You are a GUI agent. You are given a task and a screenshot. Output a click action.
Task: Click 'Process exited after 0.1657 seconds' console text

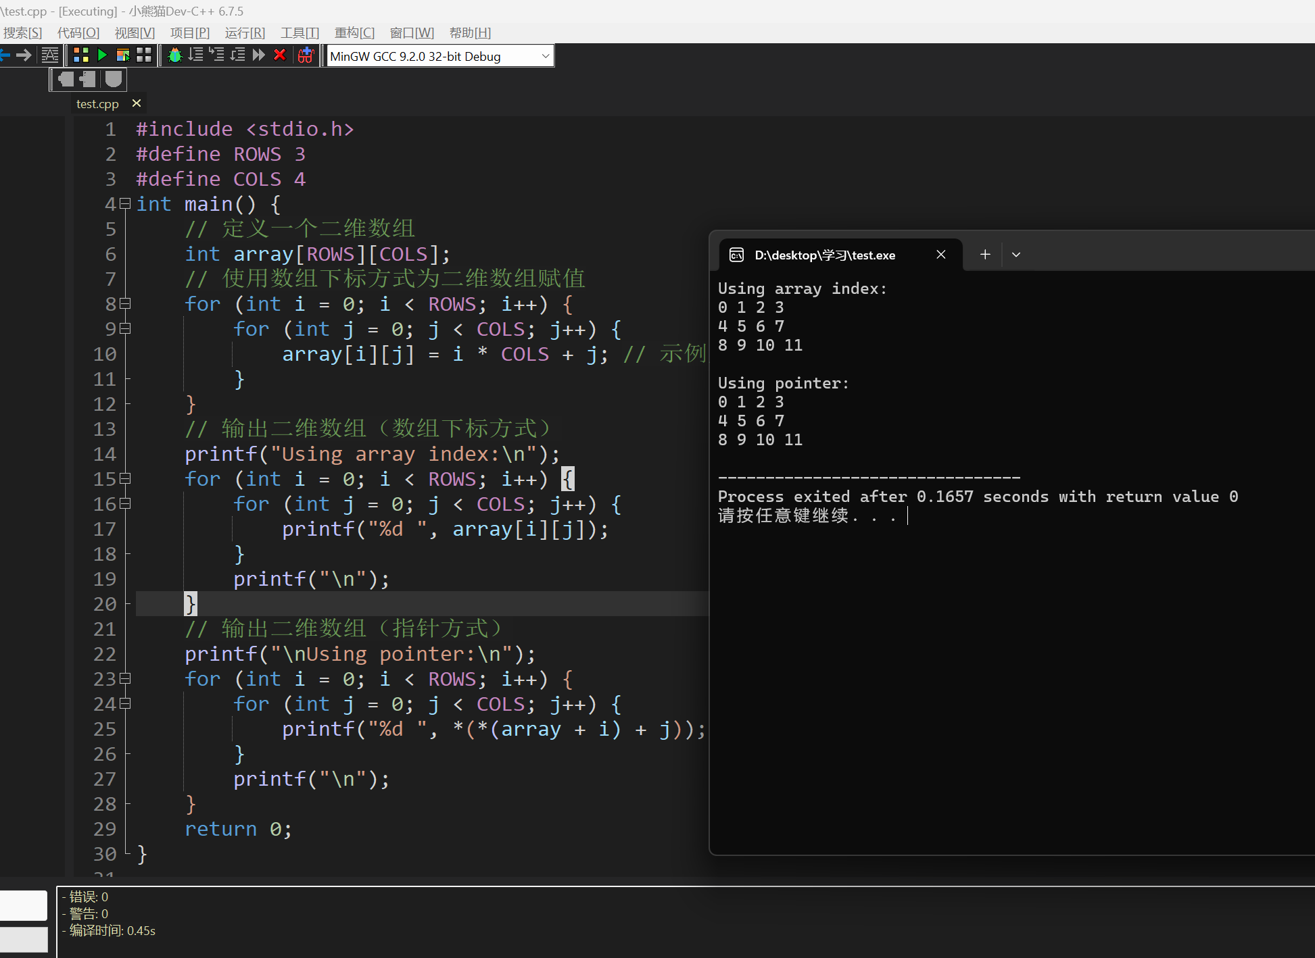point(883,497)
